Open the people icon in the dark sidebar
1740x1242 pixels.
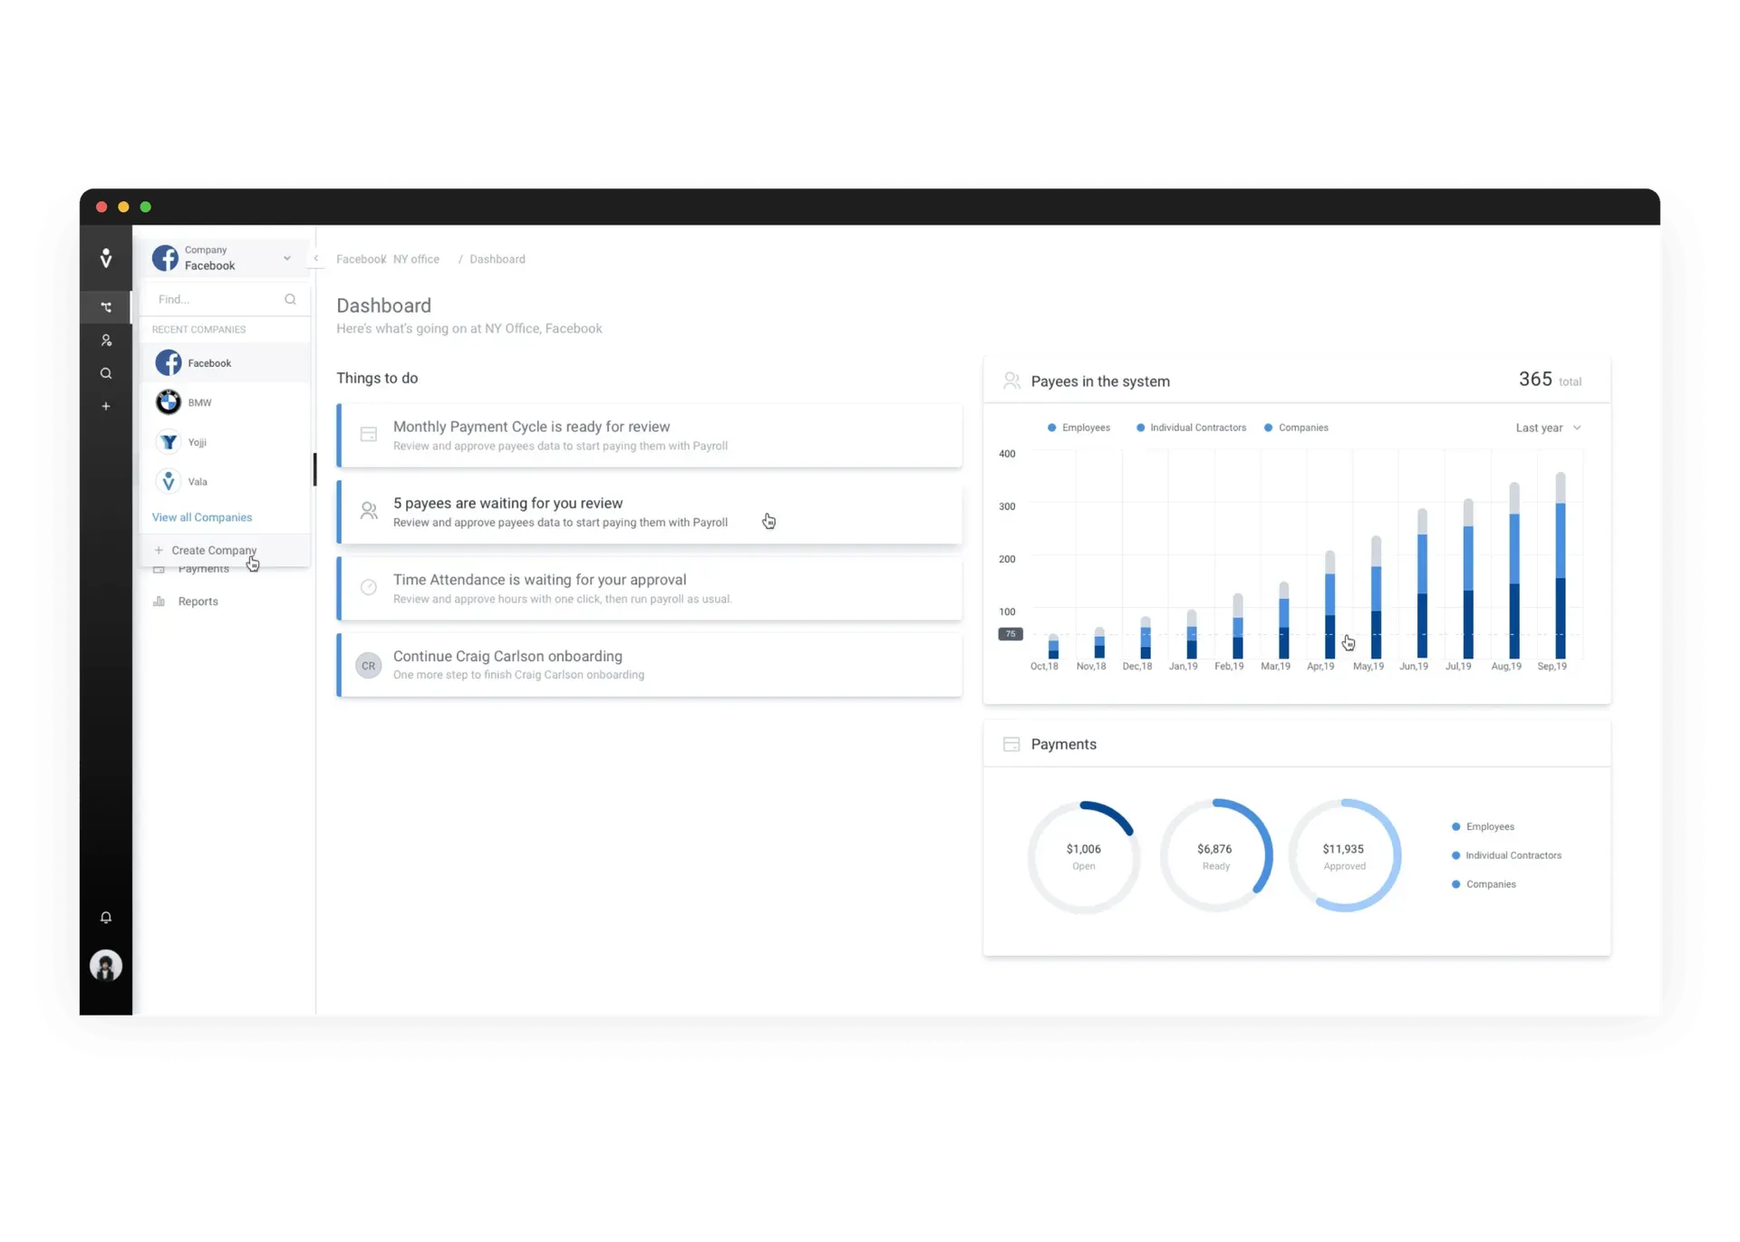click(106, 341)
